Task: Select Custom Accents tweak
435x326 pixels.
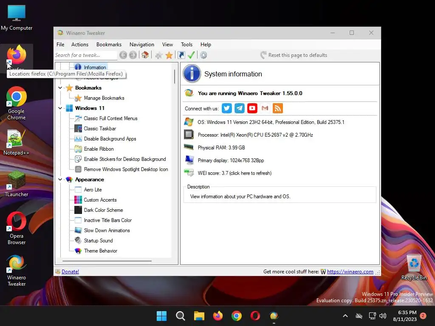Action: point(100,200)
